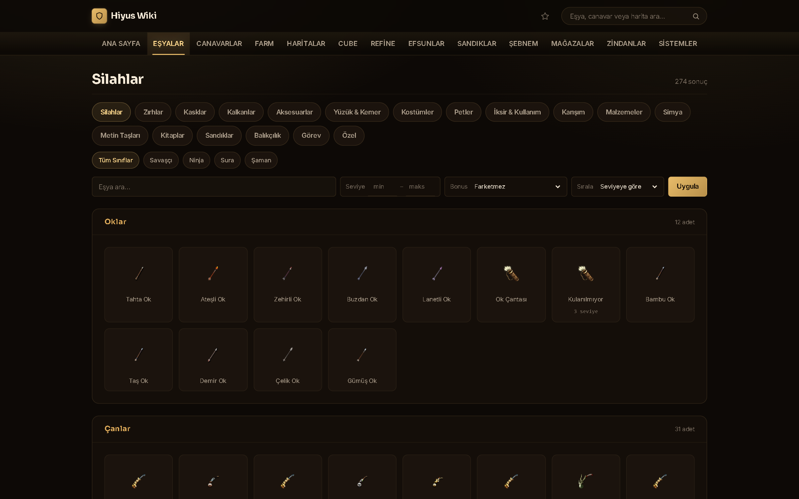Select the Kitaplar category chip

point(172,136)
